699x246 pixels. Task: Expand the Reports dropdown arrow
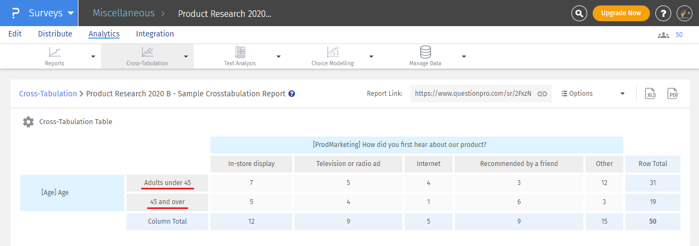[93, 57]
